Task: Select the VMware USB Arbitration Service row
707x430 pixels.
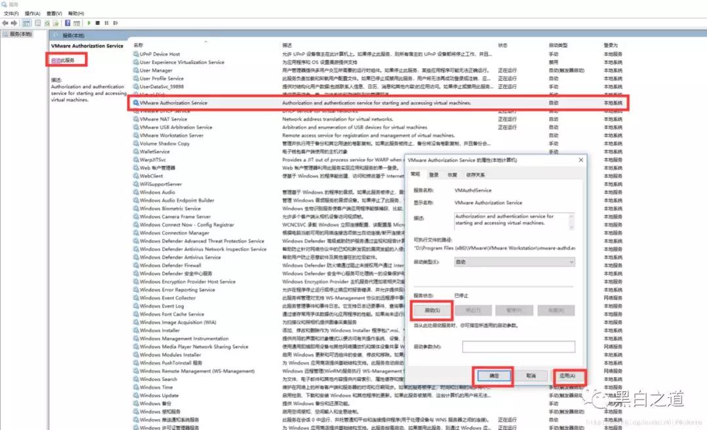Action: pyautogui.click(x=378, y=127)
